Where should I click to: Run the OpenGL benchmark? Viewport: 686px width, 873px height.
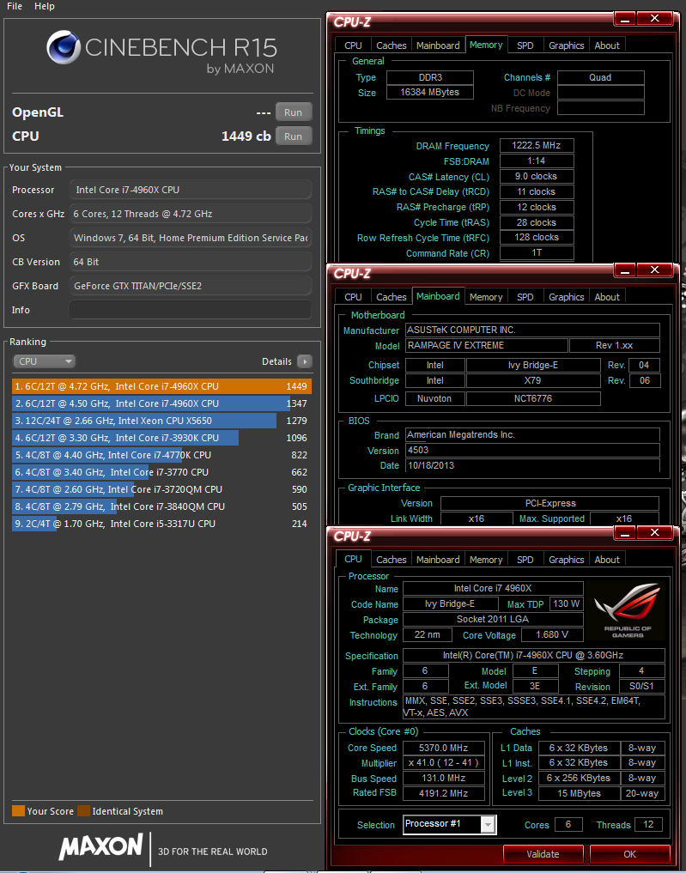tap(294, 112)
